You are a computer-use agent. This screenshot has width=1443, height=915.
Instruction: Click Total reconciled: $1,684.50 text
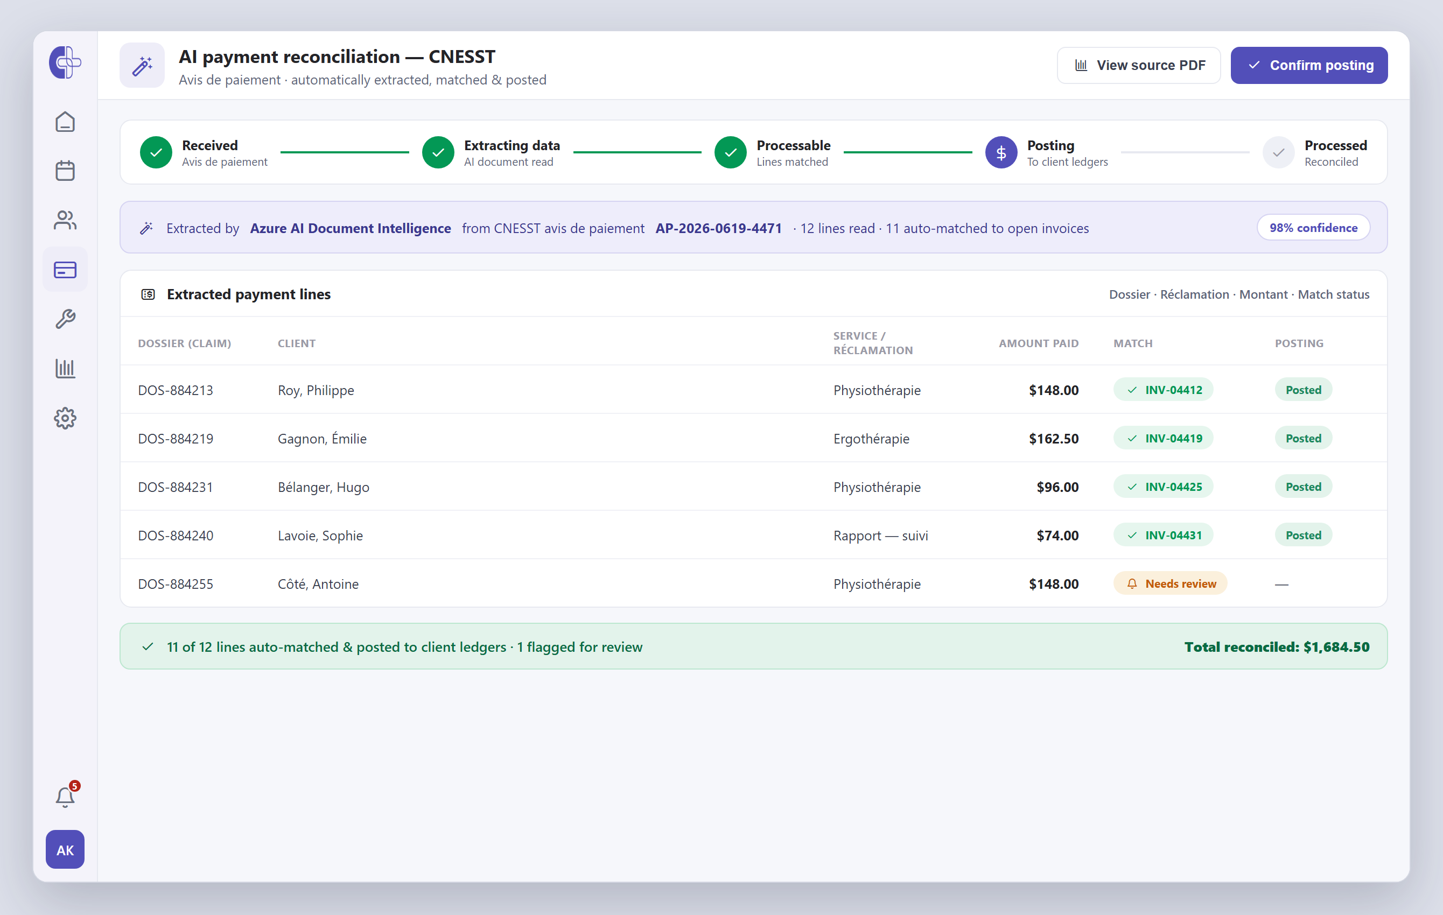point(1277,647)
